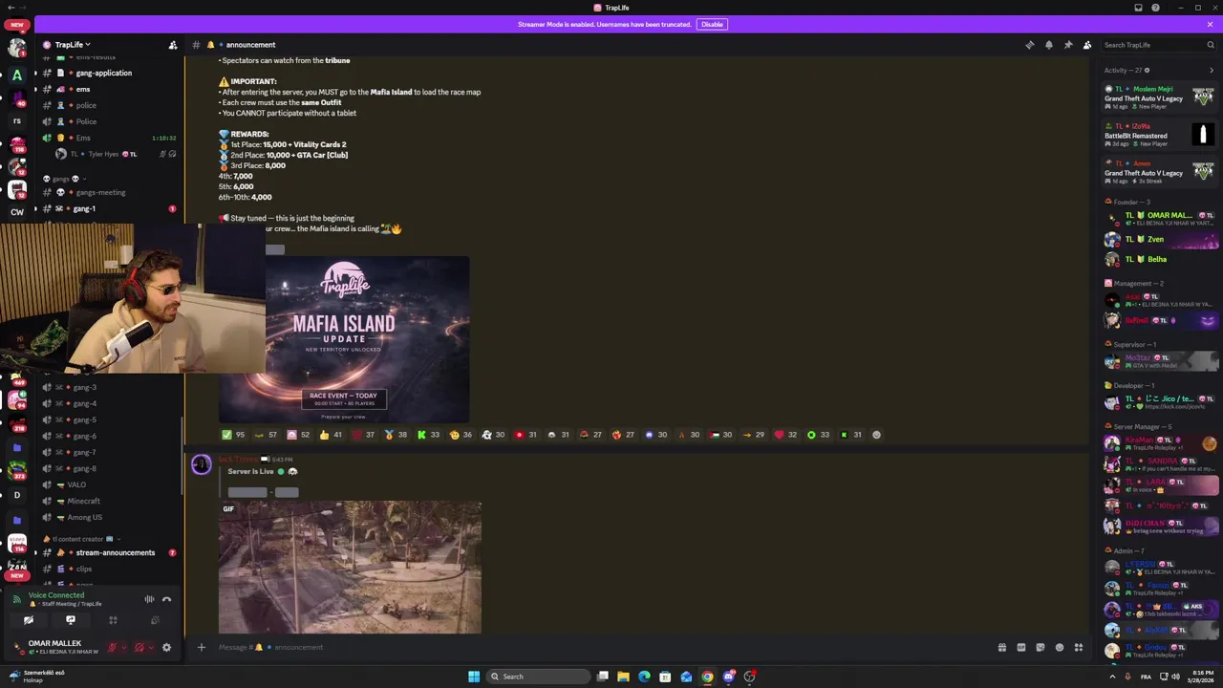Open the CW server icon
Screen dimensions: 1223x688
[16, 212]
